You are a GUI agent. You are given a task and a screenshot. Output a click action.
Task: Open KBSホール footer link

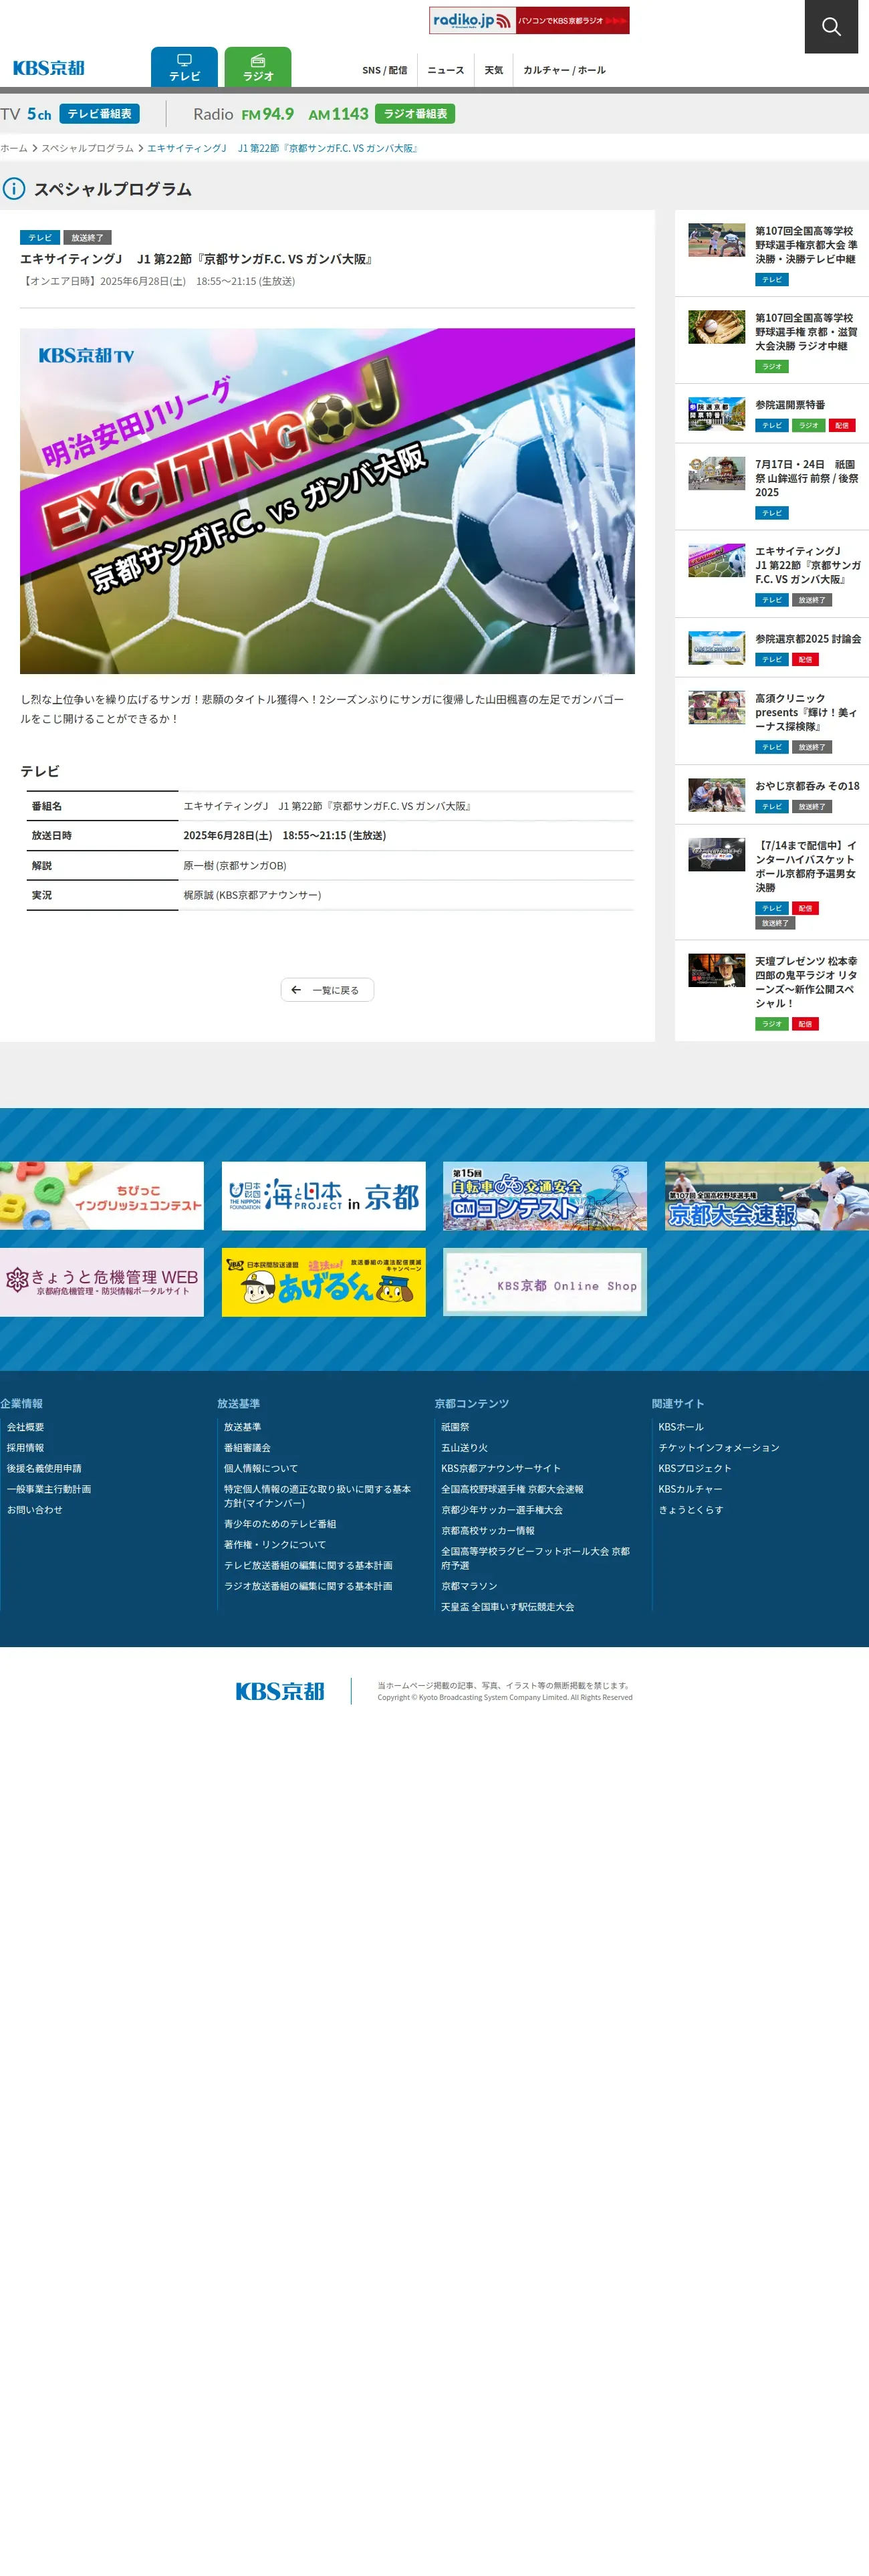click(x=681, y=1427)
